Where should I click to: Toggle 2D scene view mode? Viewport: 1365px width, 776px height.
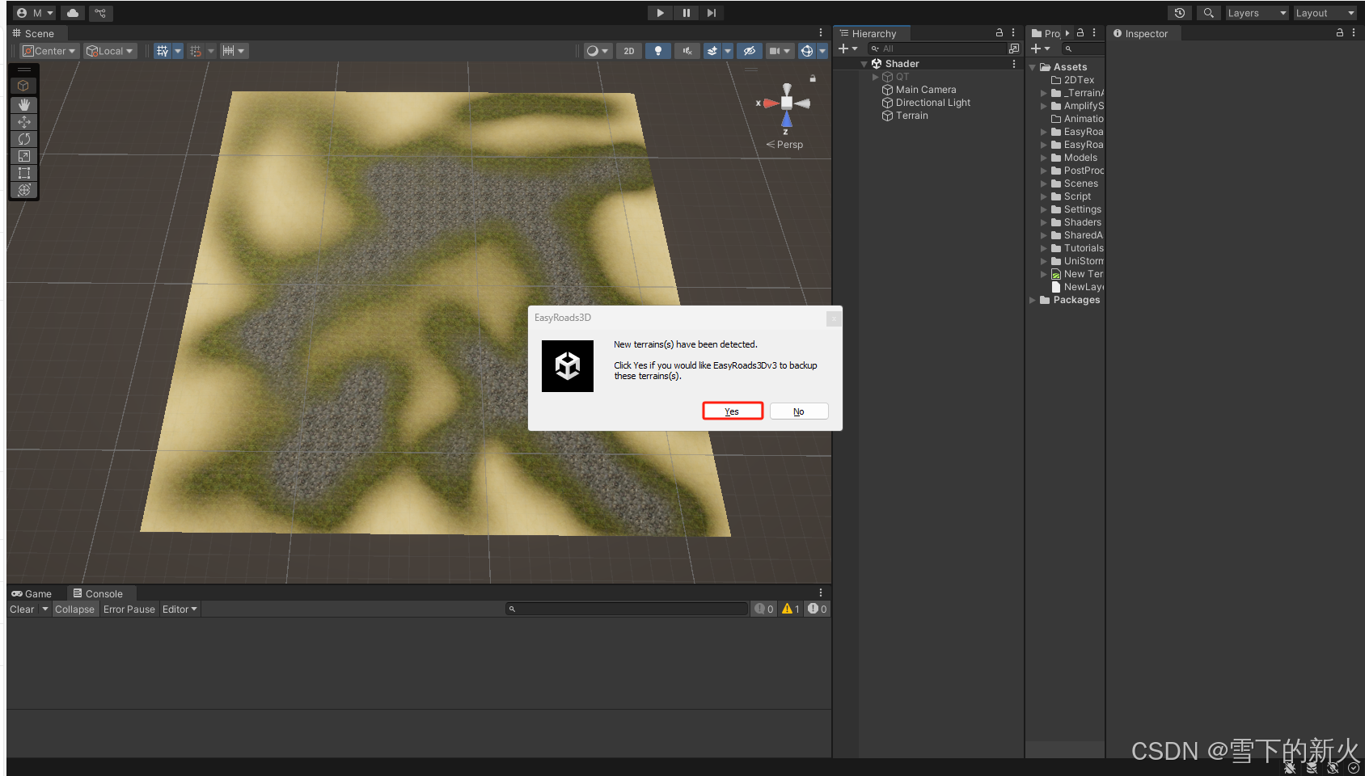pos(629,50)
